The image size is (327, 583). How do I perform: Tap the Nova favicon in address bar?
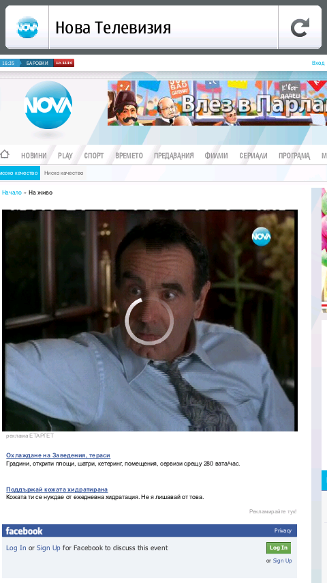click(x=27, y=27)
